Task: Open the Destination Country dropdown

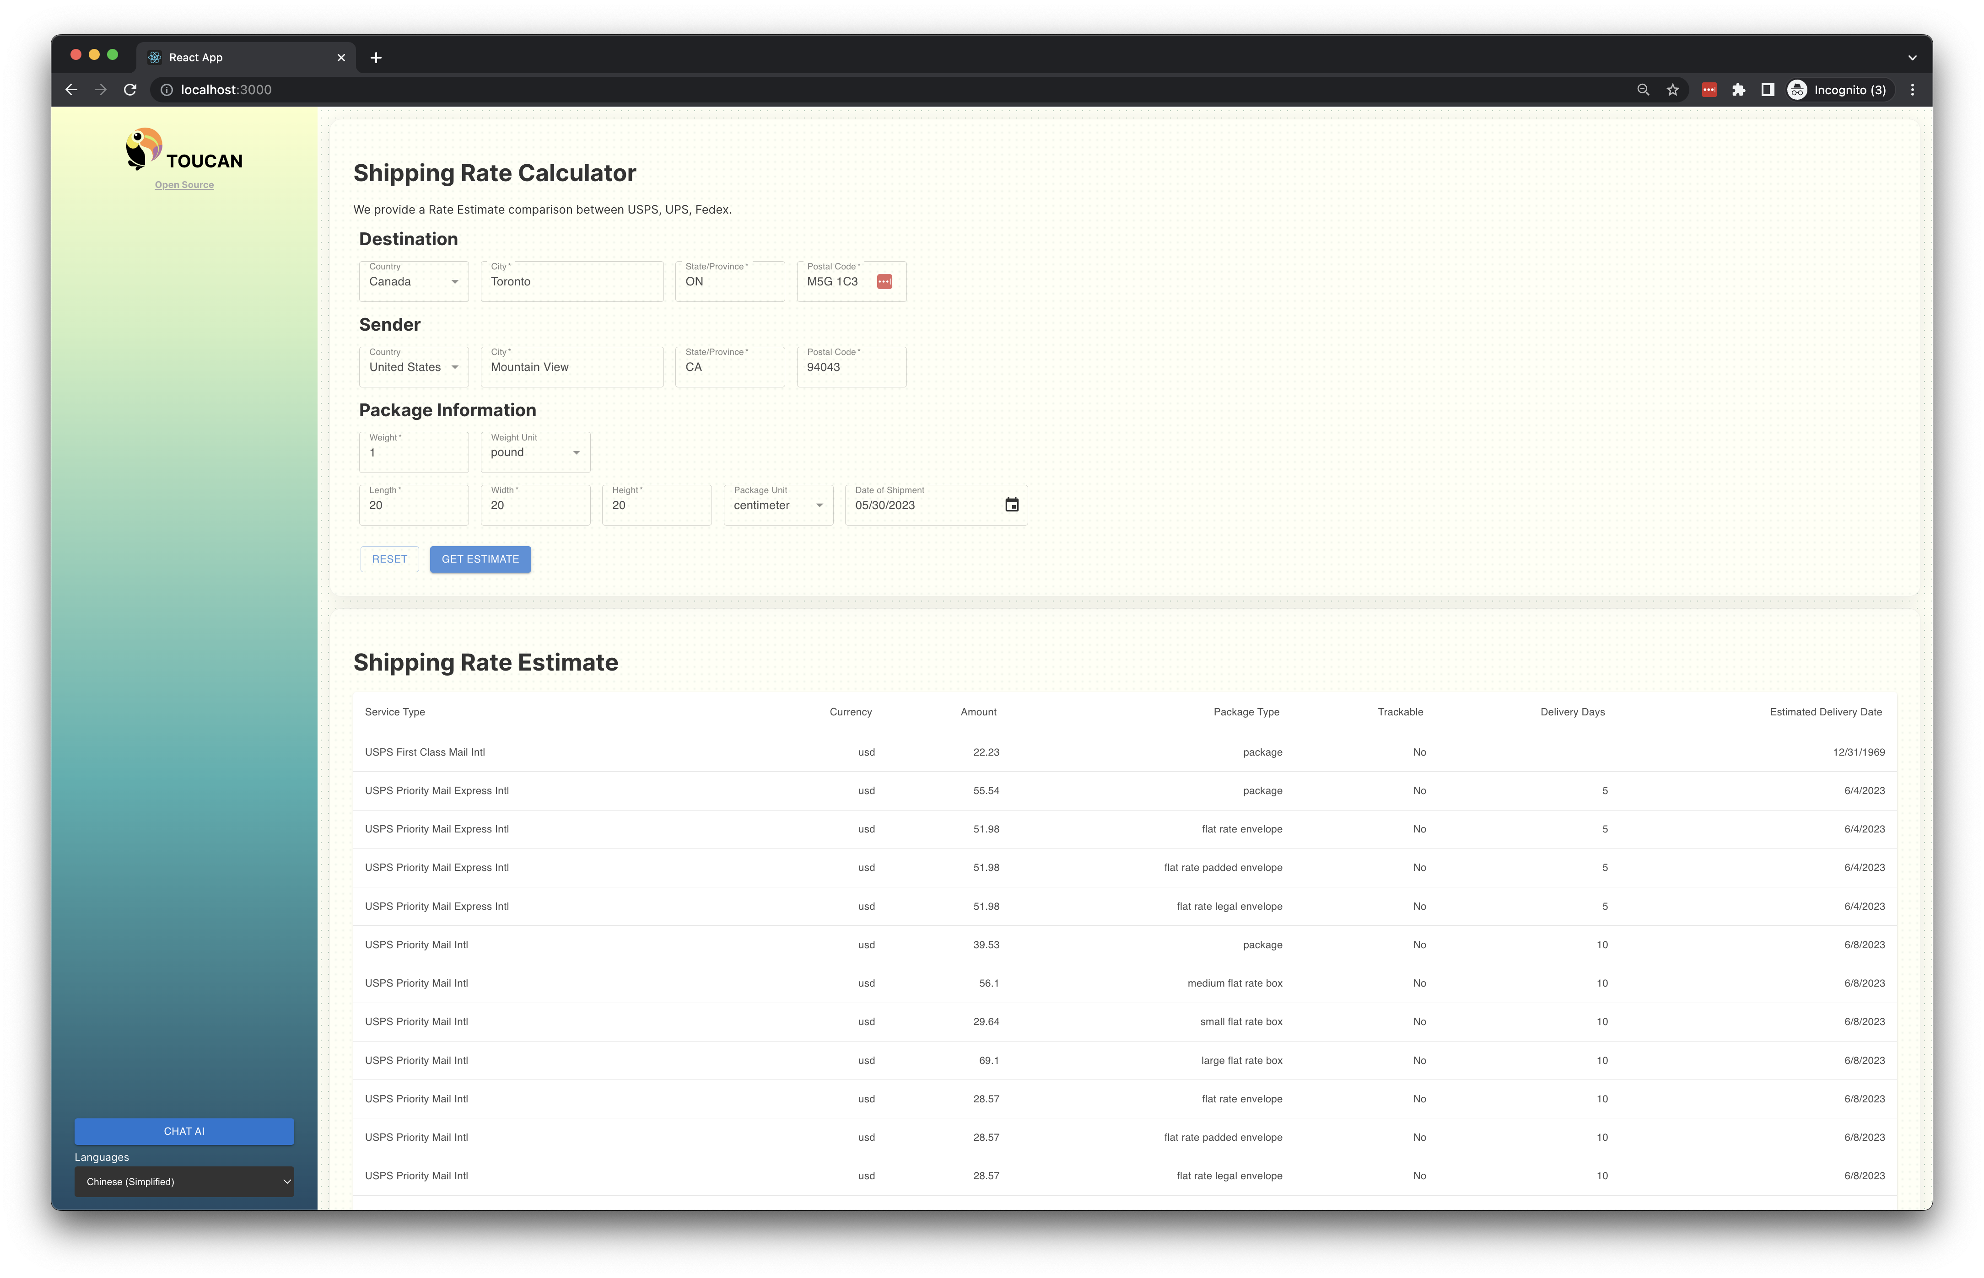Action: 413,282
